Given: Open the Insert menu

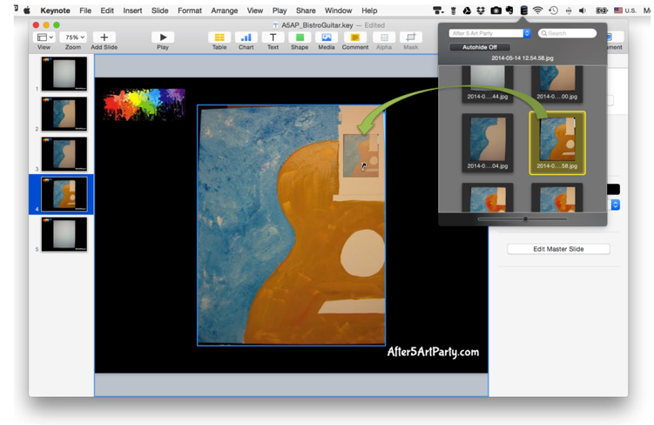Looking at the screenshot, I should (132, 10).
